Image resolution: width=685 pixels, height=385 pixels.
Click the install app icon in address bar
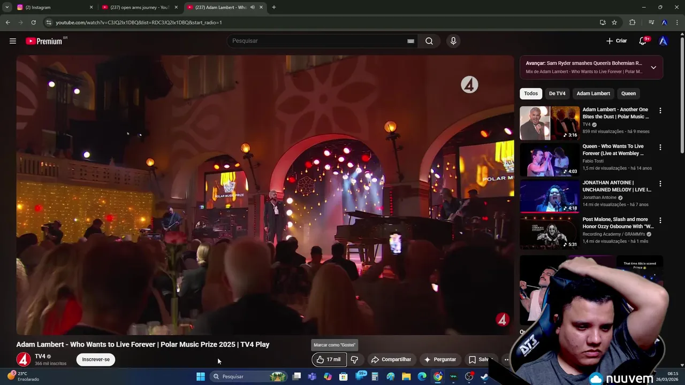(x=603, y=22)
